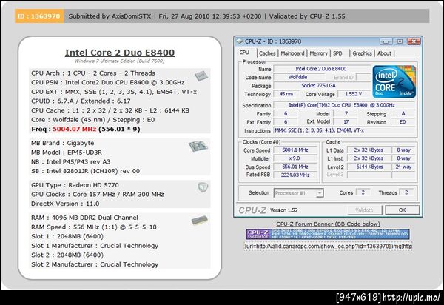This screenshot has height=305, width=444.
Task: Click the Validate button
Action: click(x=364, y=210)
